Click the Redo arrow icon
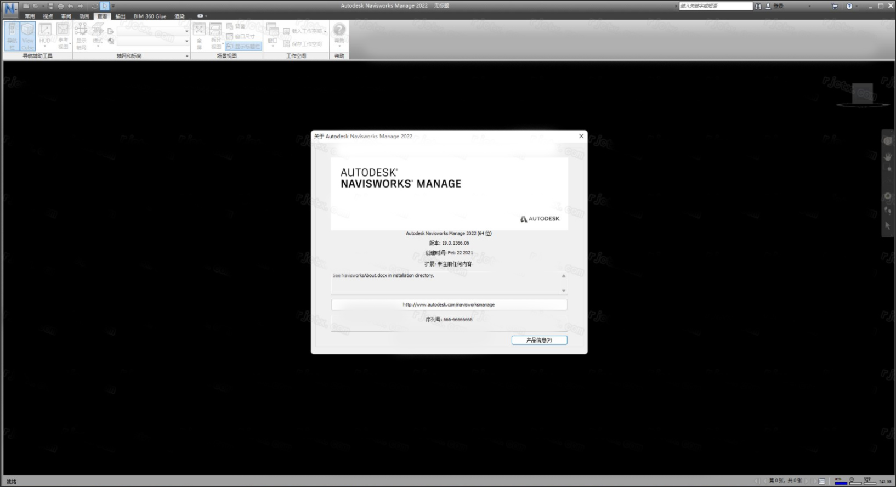Screen dimensions: 896x487 point(80,6)
